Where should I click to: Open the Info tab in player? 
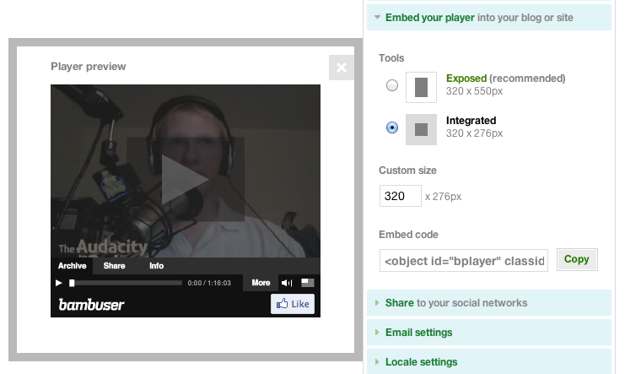157,266
